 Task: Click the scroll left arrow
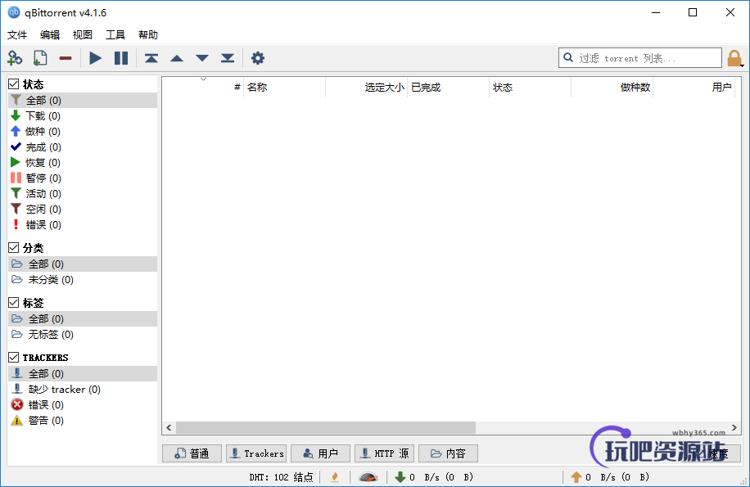pos(169,428)
